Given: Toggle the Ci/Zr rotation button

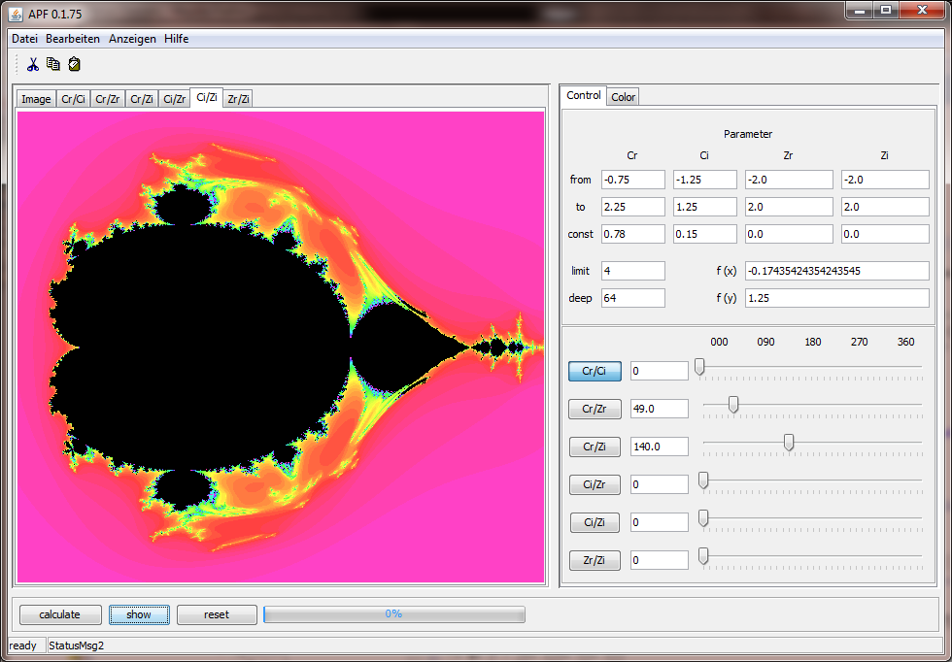Looking at the screenshot, I should coord(595,484).
